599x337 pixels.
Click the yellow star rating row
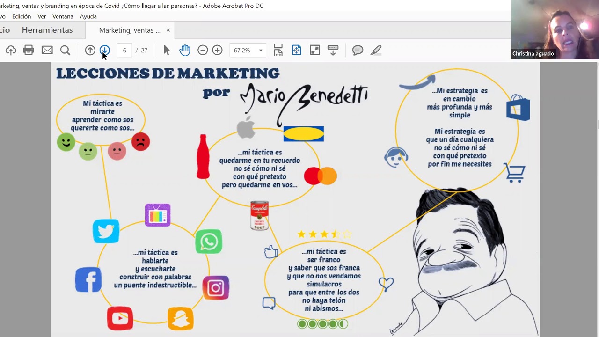pos(324,234)
